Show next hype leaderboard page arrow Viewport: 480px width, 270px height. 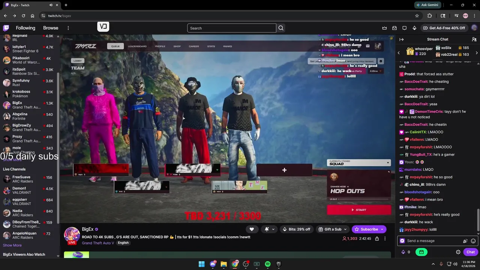[477, 53]
